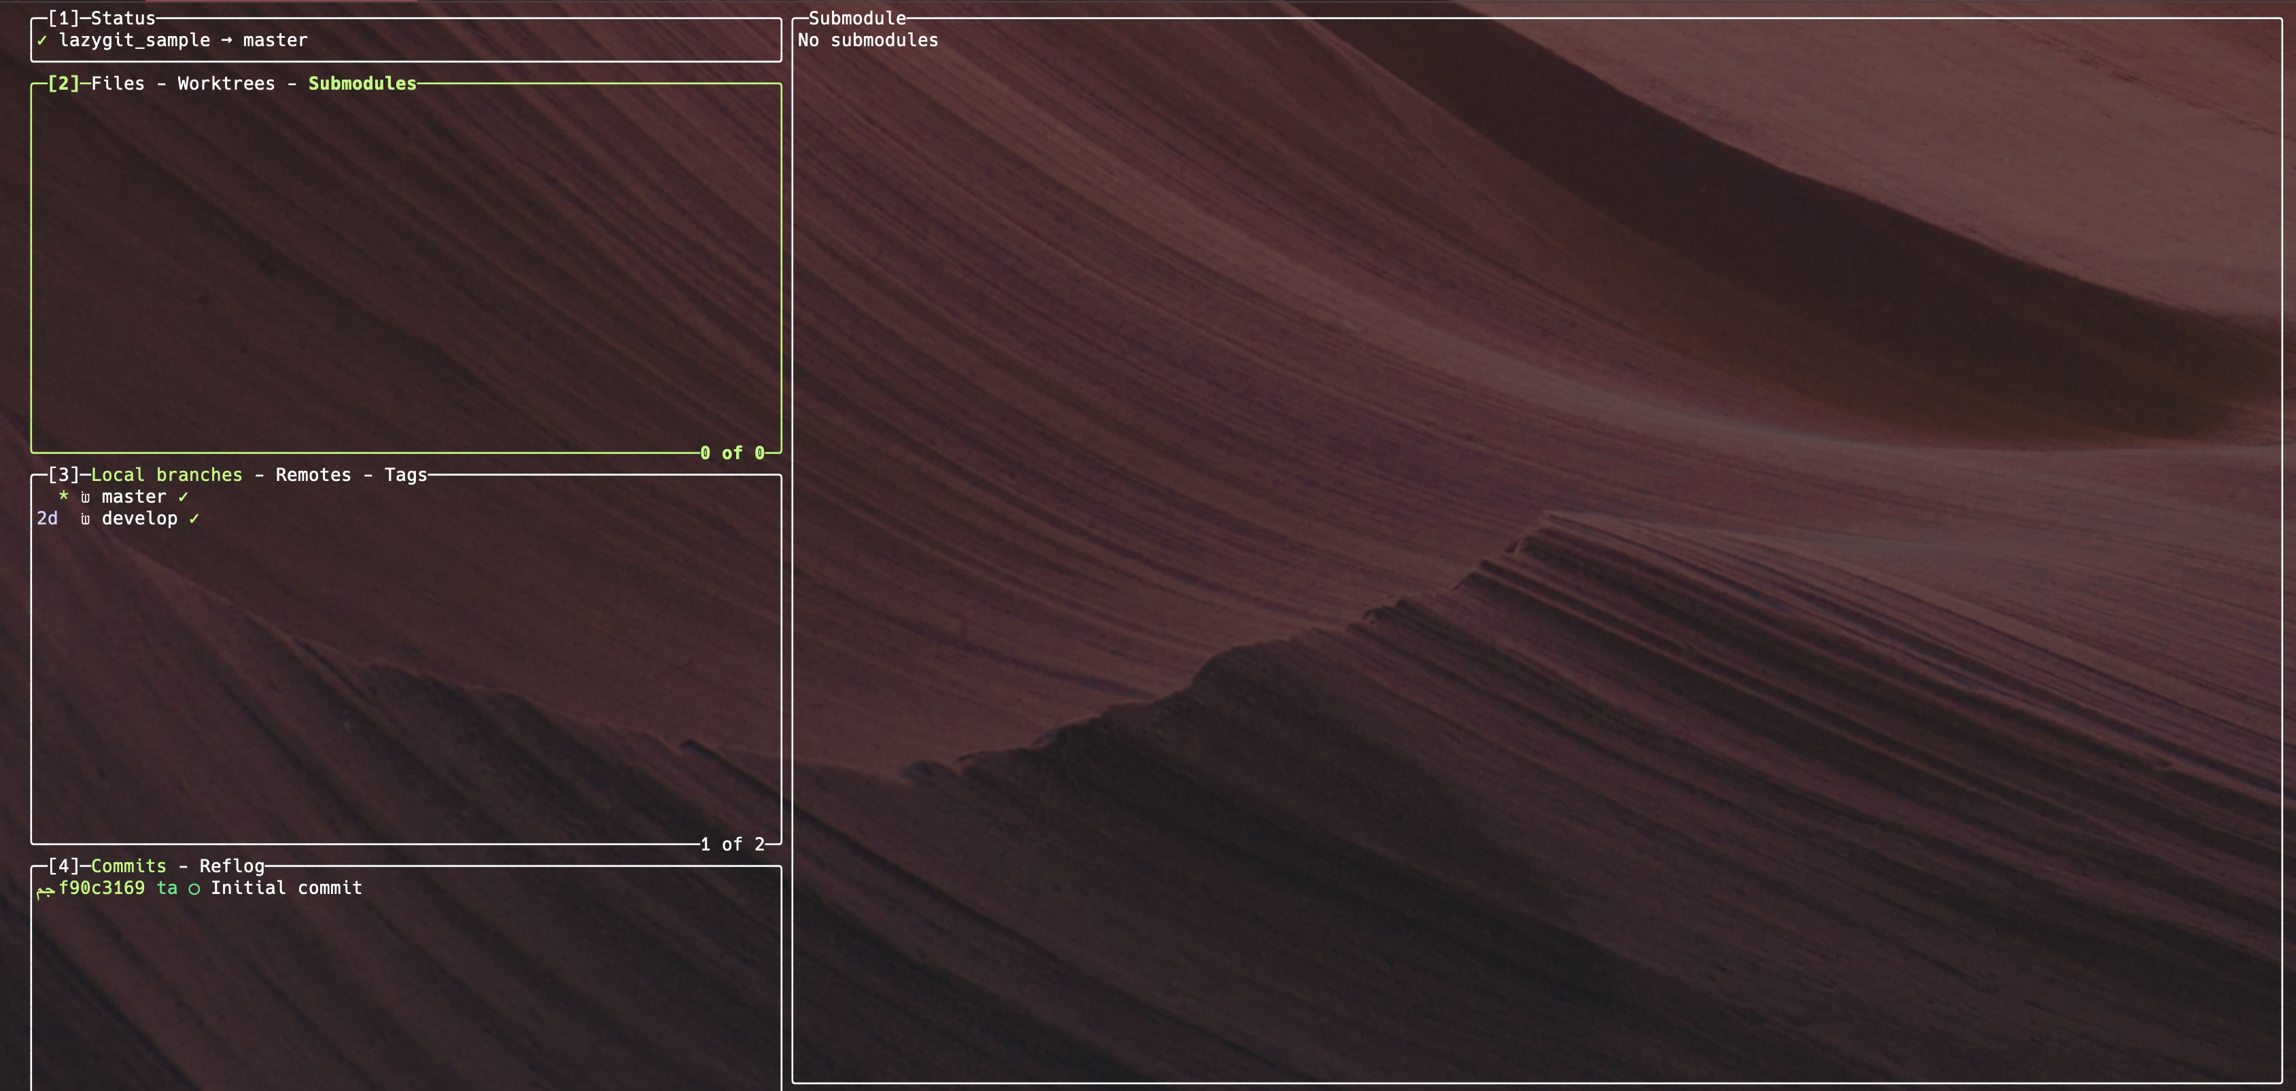Show the Reflog tab
2296x1091 pixels.
point(232,865)
